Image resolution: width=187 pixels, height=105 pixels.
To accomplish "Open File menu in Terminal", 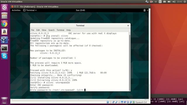I will pos(32,30).
